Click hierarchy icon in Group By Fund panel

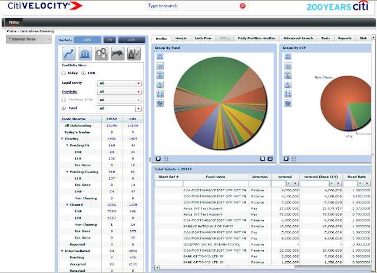[160, 56]
